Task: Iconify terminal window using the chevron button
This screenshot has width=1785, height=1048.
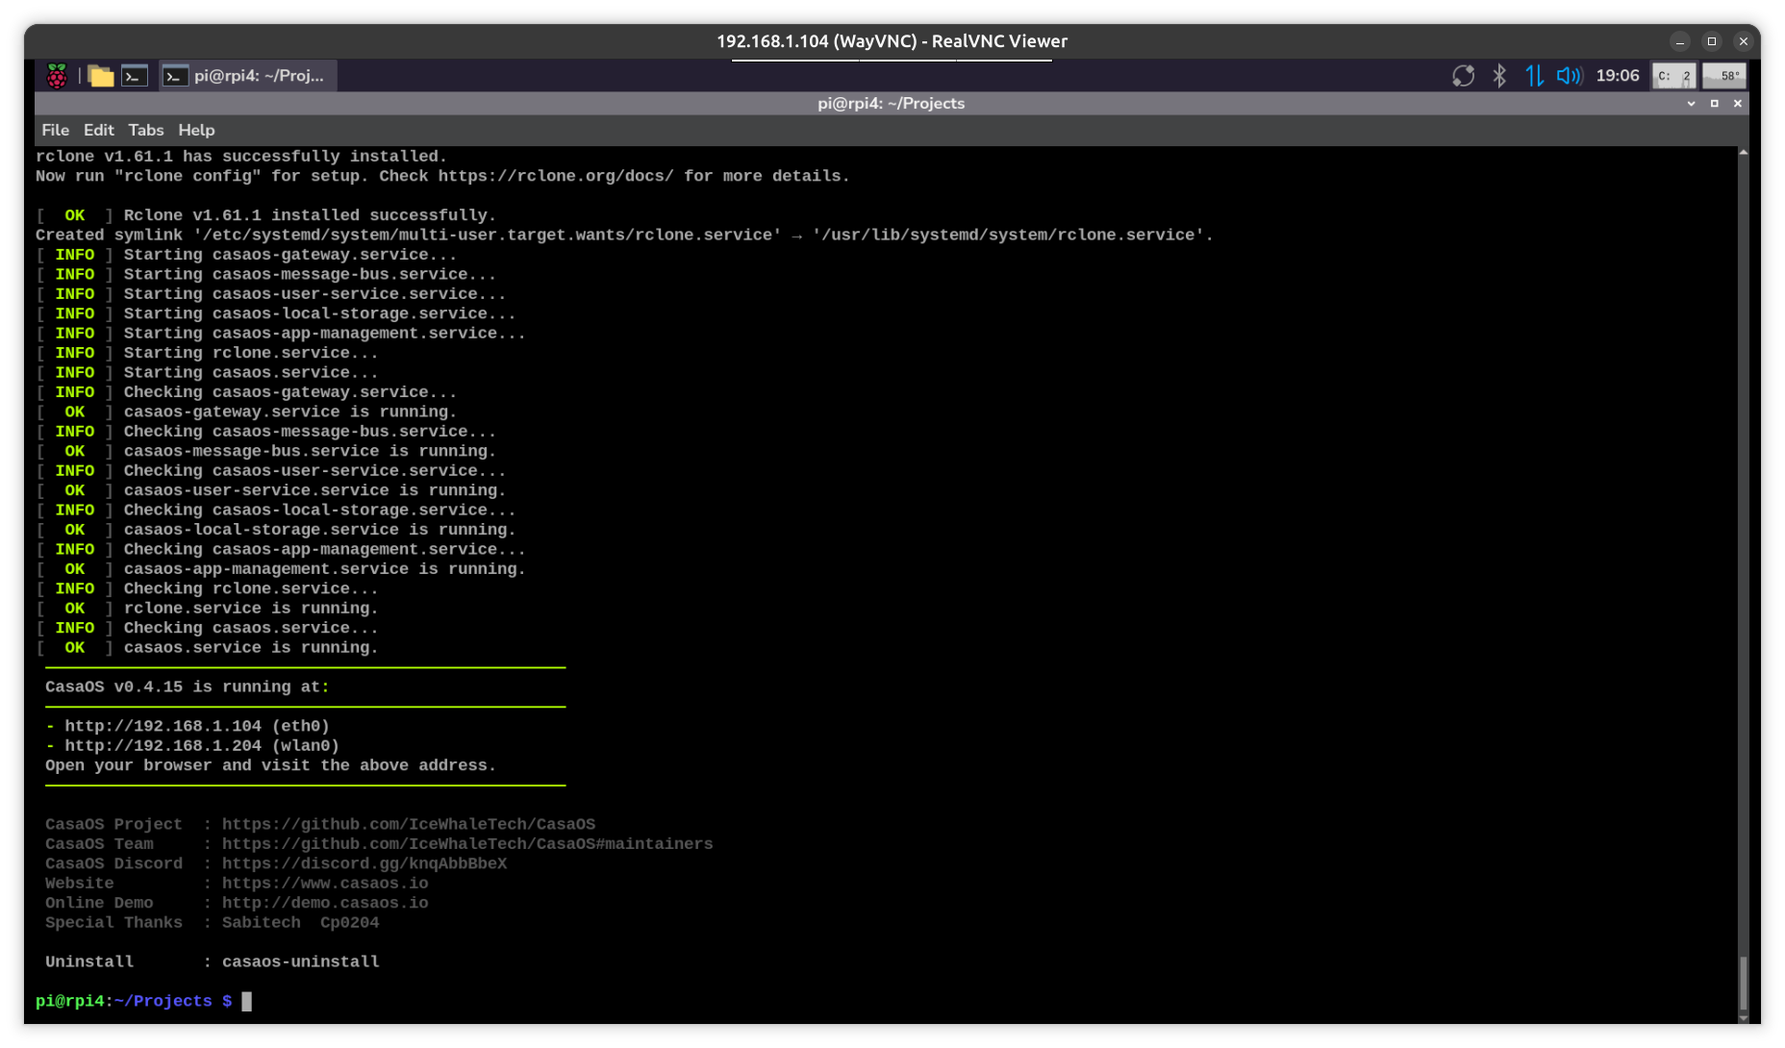Action: pos(1691,104)
